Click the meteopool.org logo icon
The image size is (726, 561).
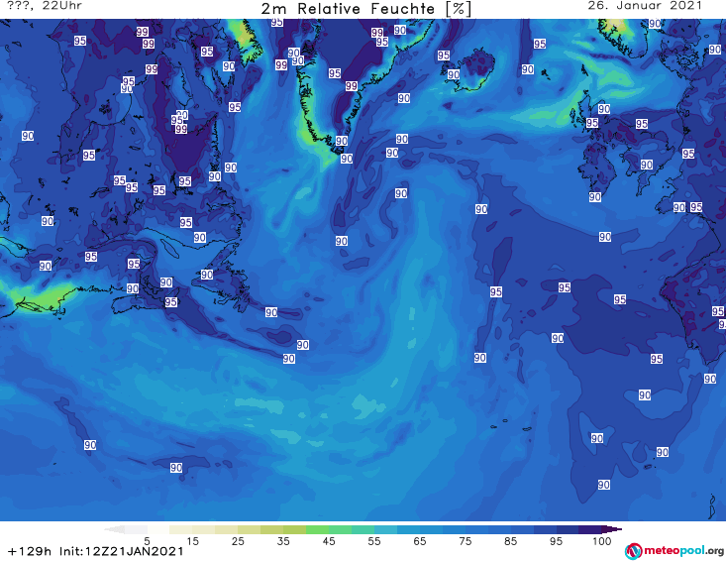(634, 551)
